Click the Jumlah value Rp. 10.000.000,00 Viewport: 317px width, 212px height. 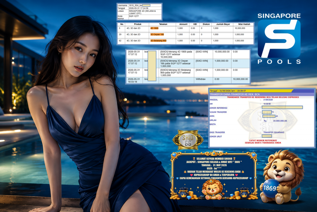tap(275, 121)
